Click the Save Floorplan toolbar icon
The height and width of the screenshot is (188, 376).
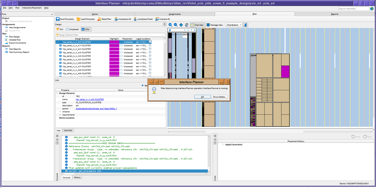click(58, 19)
